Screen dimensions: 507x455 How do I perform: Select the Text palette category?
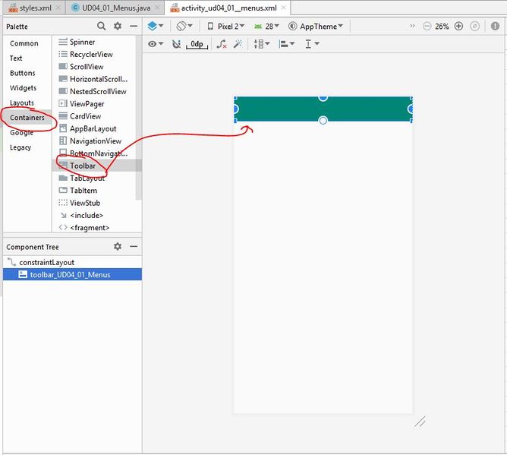pyautogui.click(x=16, y=58)
